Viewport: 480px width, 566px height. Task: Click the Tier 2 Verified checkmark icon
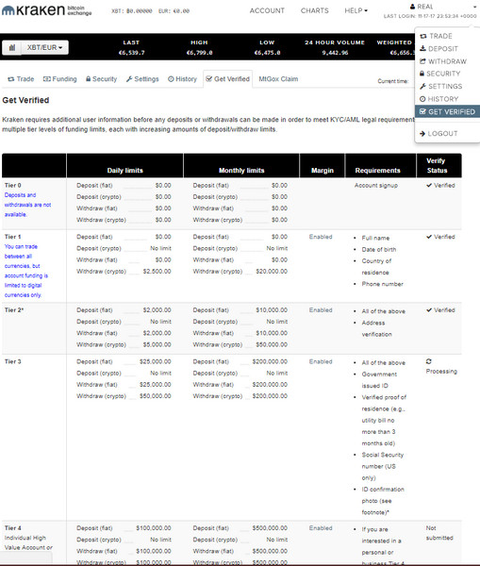coord(429,310)
